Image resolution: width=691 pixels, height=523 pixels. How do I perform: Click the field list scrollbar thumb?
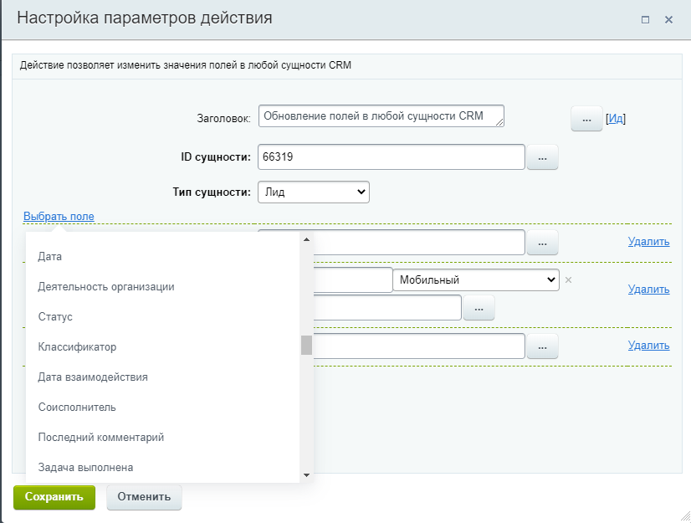pos(306,346)
